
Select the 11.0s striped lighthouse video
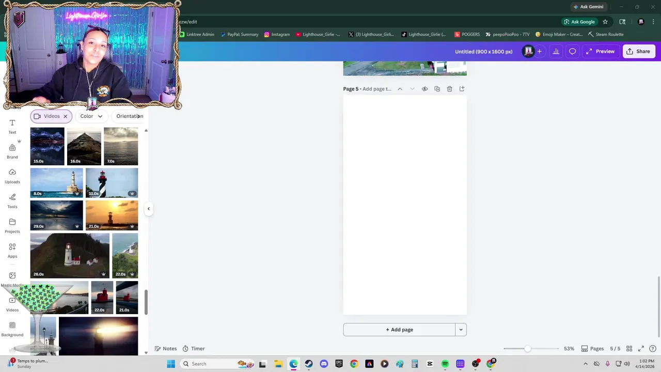point(112,183)
